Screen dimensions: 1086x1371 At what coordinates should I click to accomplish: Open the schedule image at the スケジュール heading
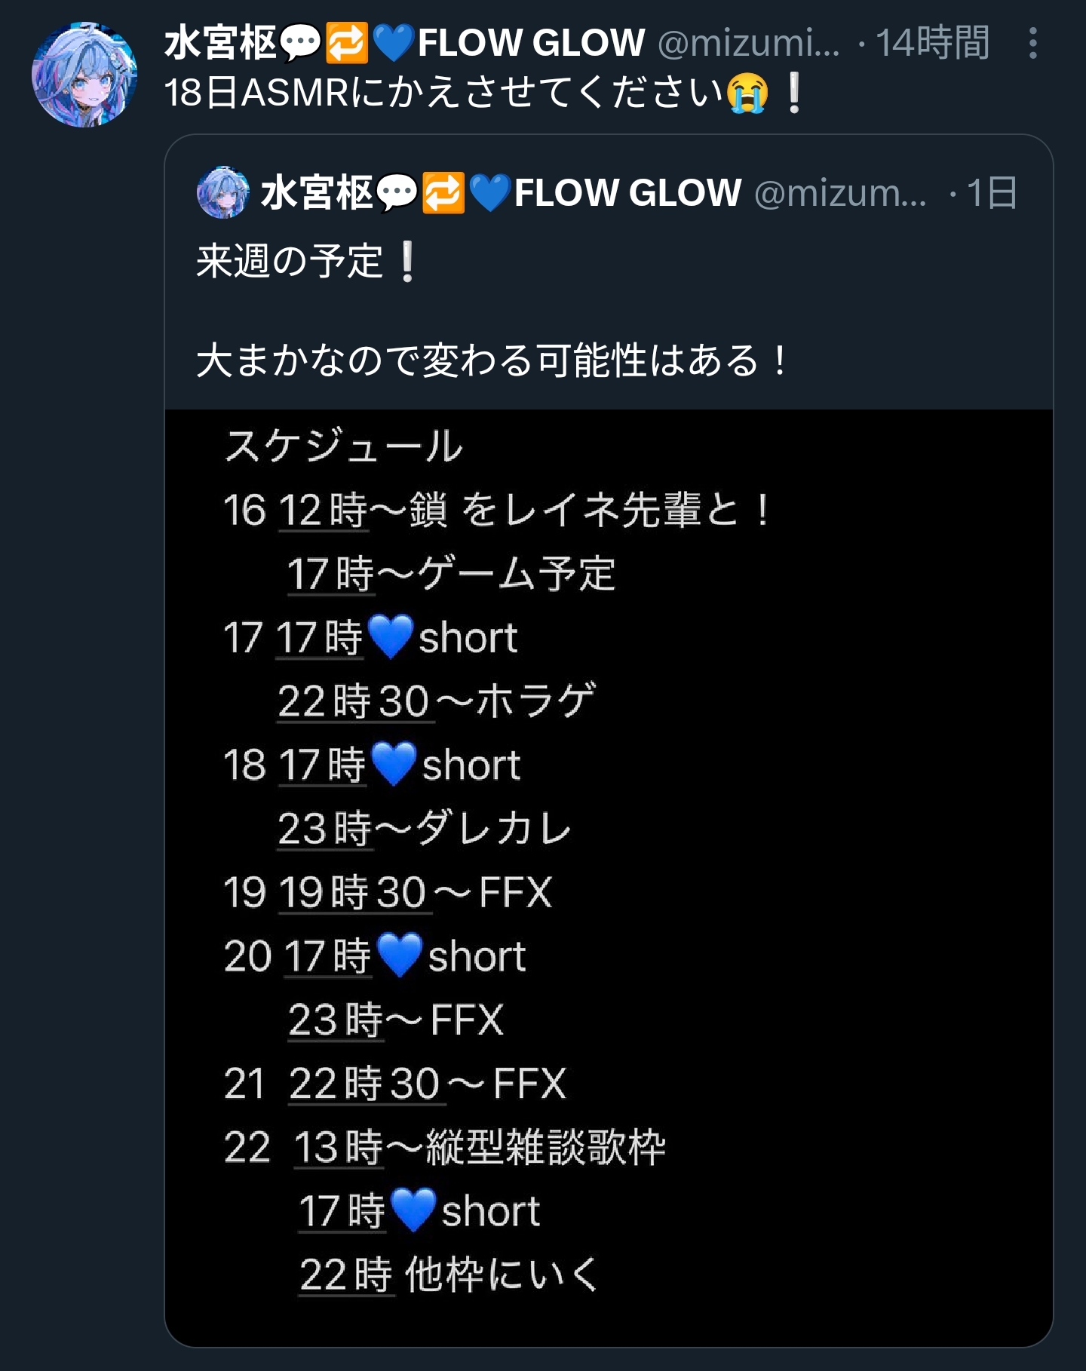[x=344, y=446]
